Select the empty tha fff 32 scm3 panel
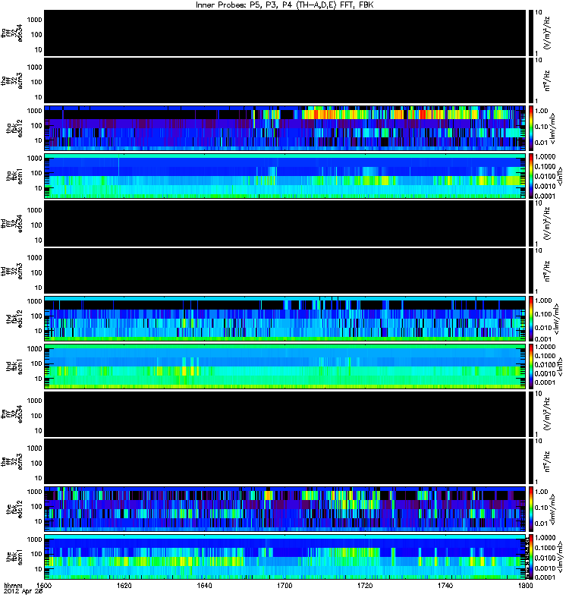569x607 pixels. pyautogui.click(x=285, y=81)
